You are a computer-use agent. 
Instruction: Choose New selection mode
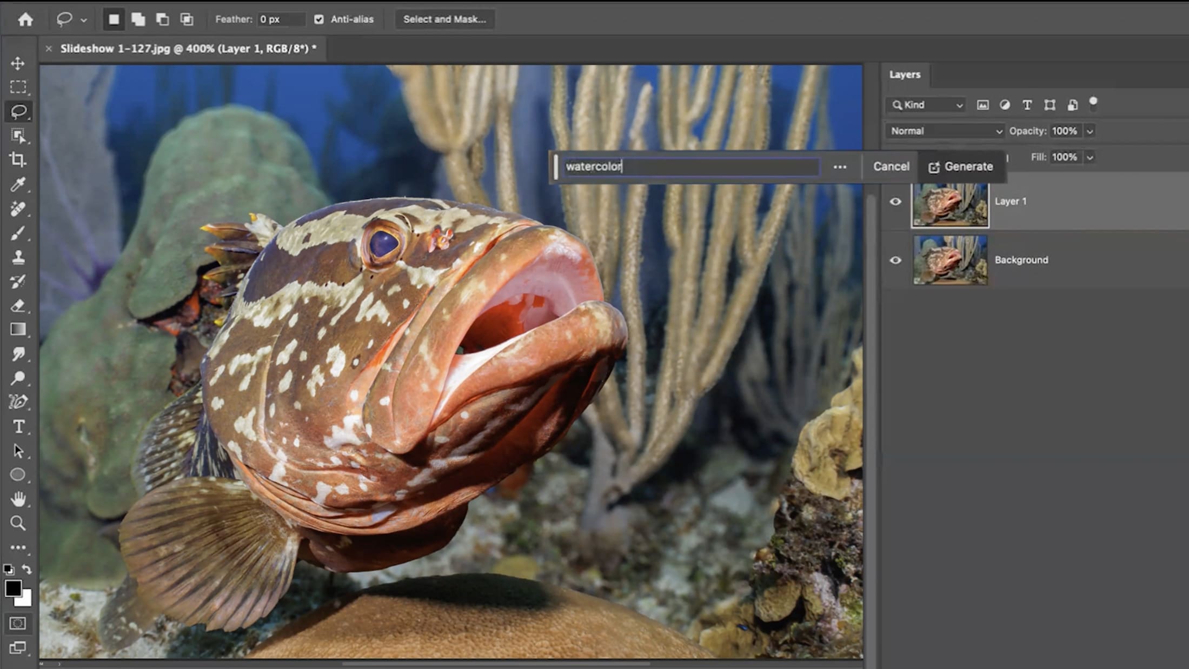tap(114, 19)
